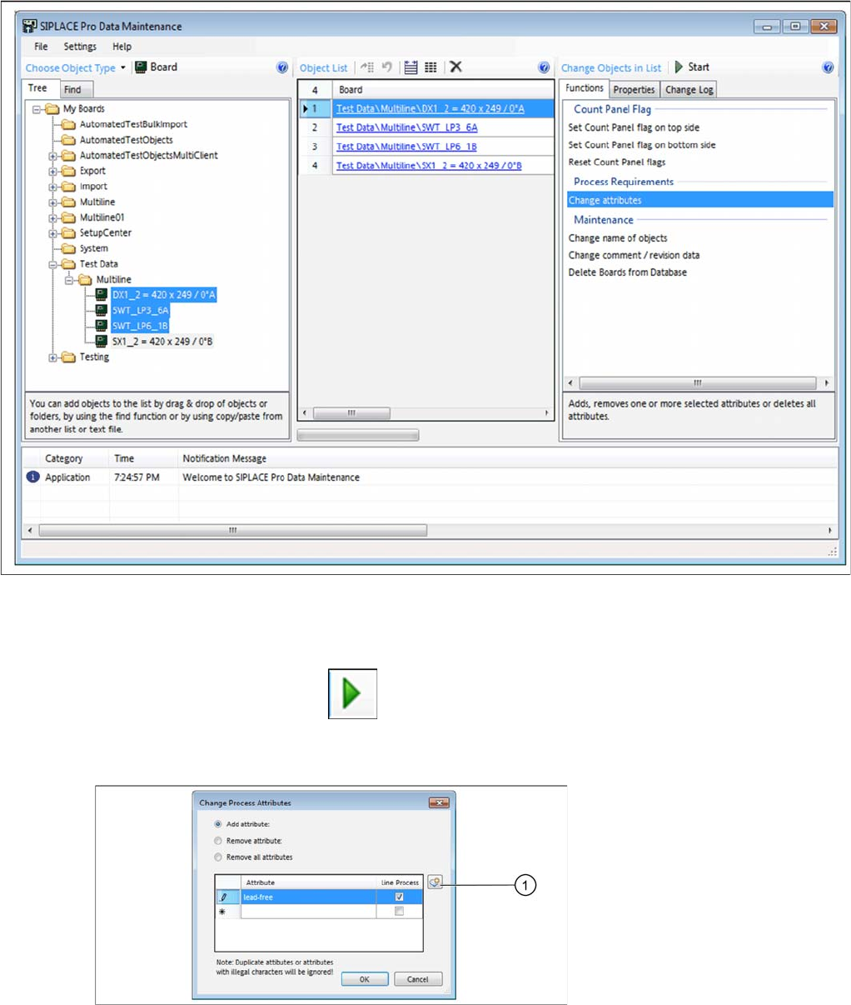Select the Change attributes function
The height and width of the screenshot is (1005, 851).
699,200
